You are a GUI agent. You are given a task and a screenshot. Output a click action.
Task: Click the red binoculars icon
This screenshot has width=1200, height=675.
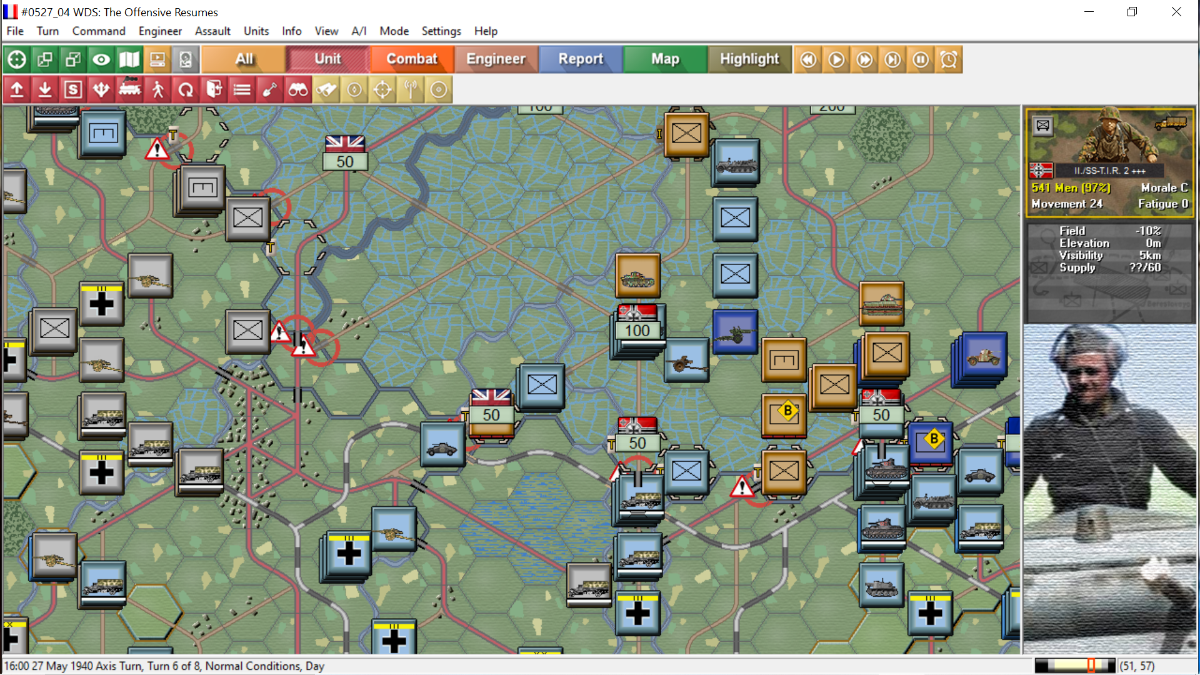(x=298, y=89)
